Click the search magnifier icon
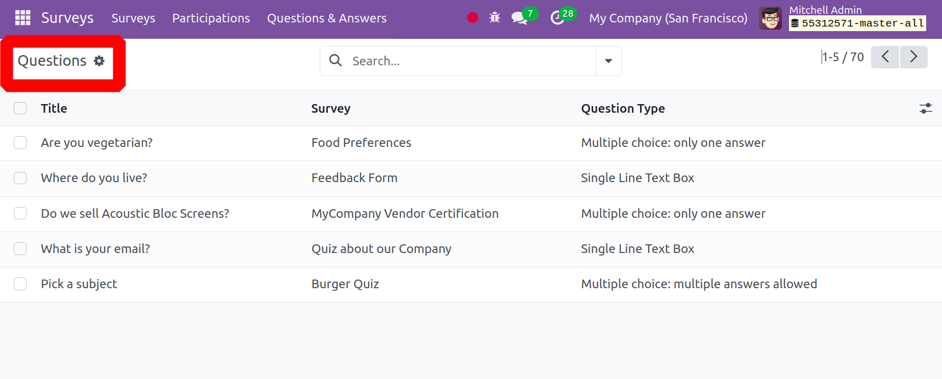 (336, 61)
